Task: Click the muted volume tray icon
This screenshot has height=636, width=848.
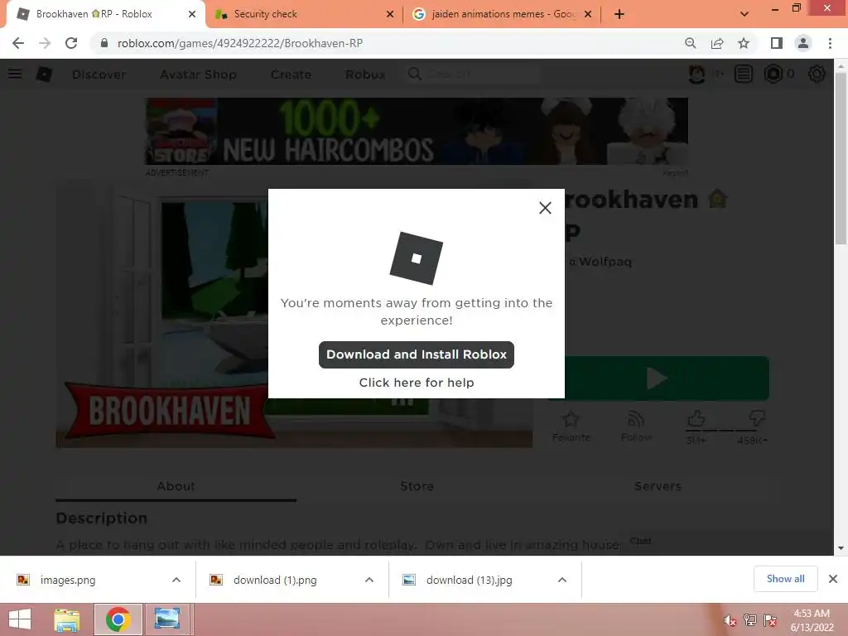Action: [x=730, y=620]
